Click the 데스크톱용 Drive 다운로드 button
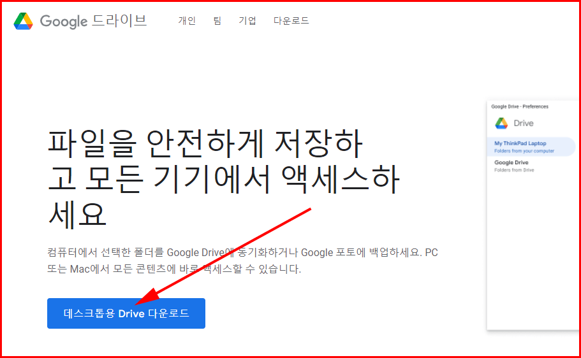581x358 pixels. [x=126, y=313]
